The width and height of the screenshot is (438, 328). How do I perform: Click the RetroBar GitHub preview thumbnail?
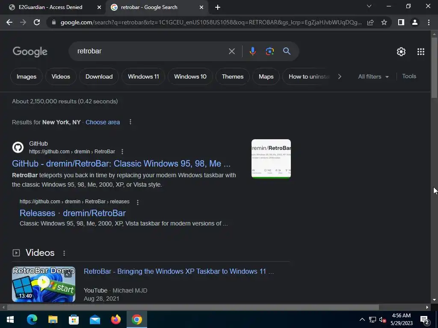pyautogui.click(x=271, y=158)
